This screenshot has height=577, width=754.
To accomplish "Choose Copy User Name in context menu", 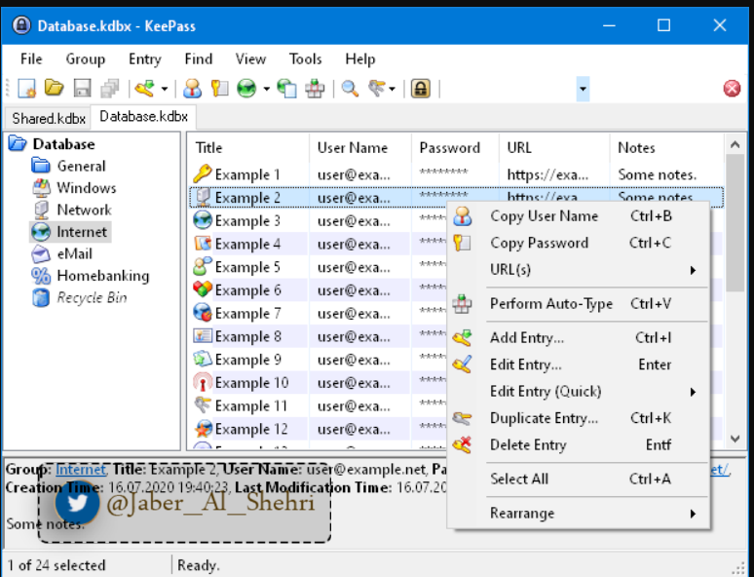I will tap(579, 216).
